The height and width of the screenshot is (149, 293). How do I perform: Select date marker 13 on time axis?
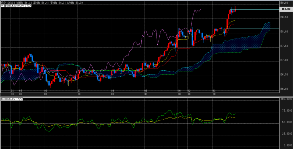[215, 91]
